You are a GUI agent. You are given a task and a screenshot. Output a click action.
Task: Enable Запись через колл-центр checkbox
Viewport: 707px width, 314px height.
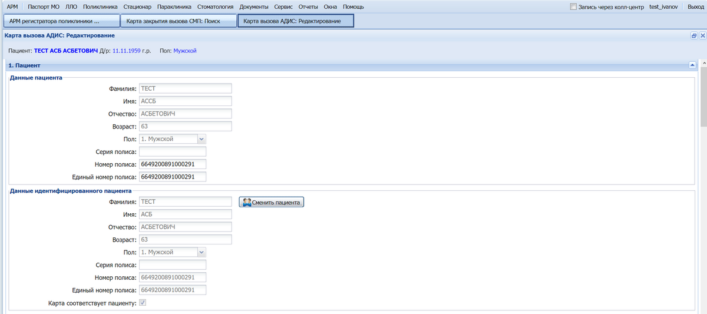(574, 7)
